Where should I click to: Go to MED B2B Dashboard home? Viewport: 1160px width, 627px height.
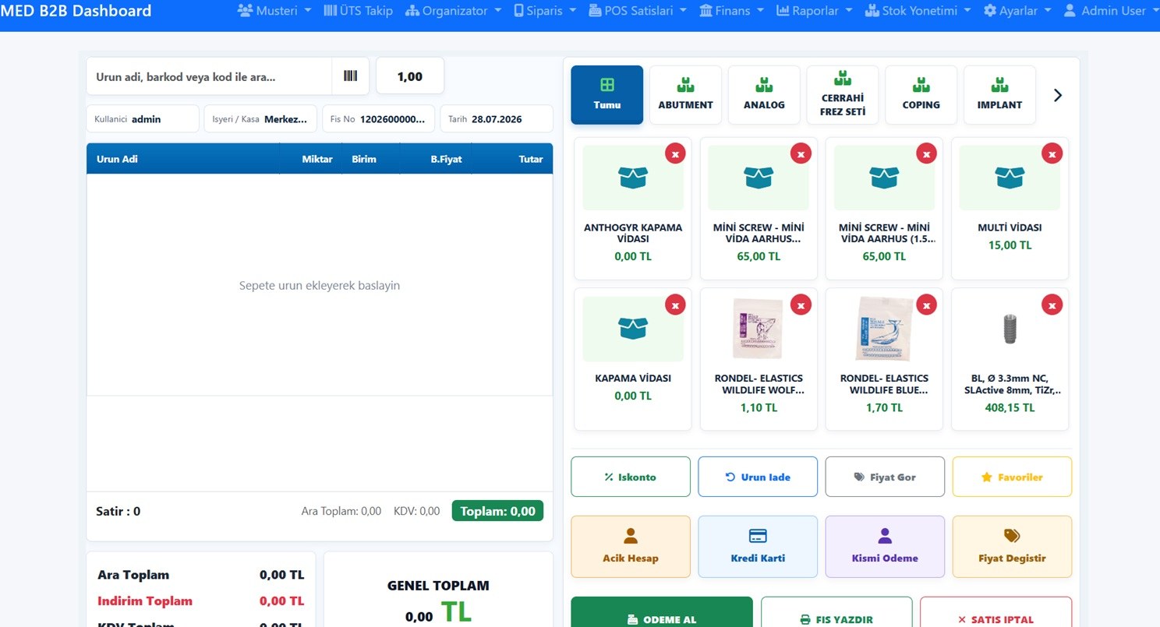click(x=76, y=11)
